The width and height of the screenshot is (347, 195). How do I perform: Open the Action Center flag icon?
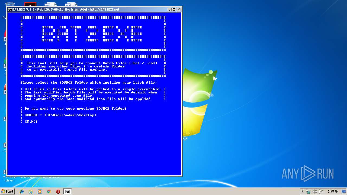pyautogui.click(x=321, y=191)
